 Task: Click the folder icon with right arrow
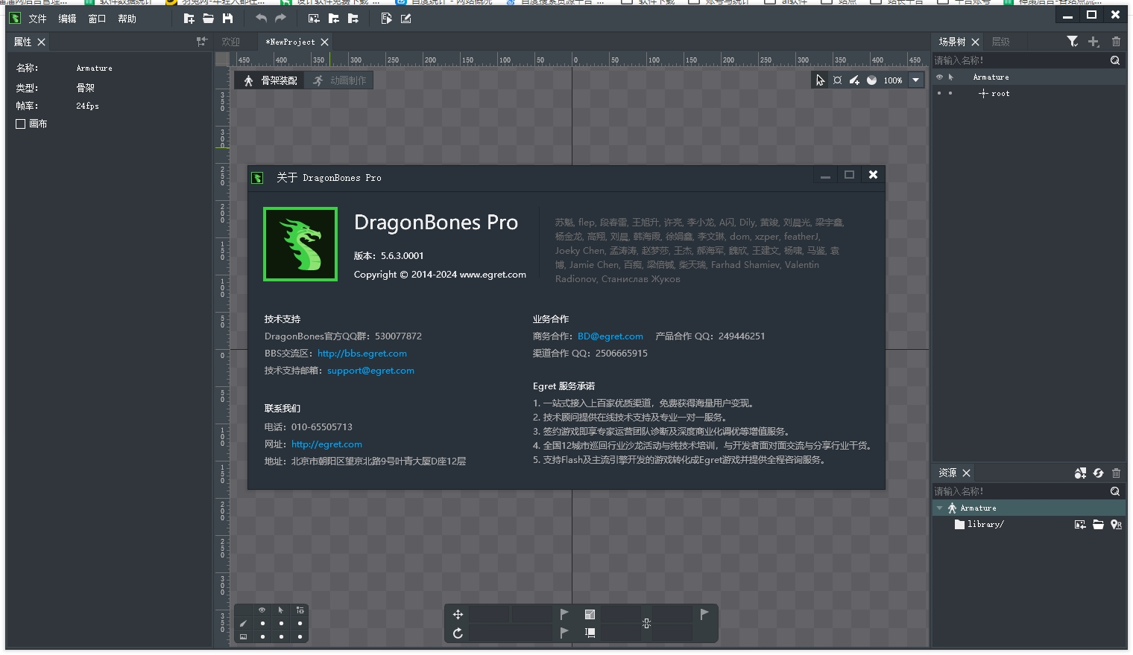pos(353,19)
